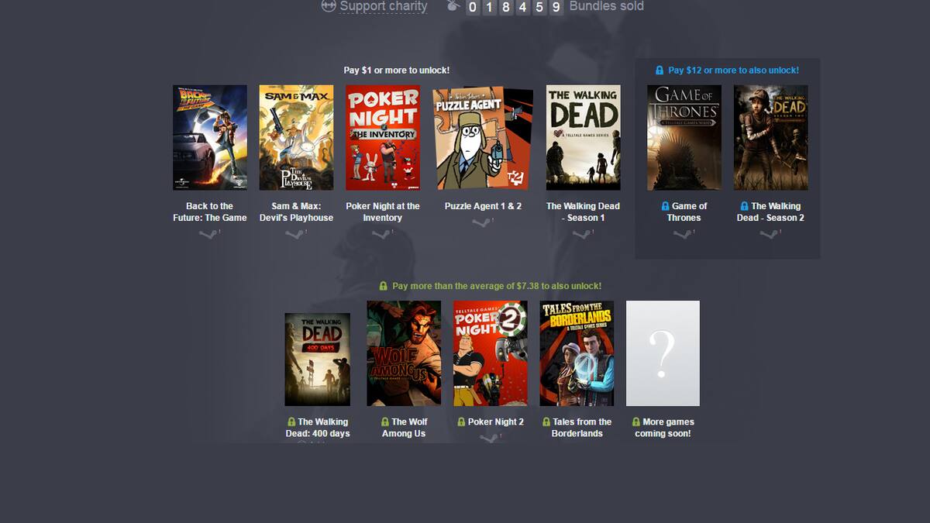This screenshot has height=523, width=930.
Task: Click Steam icon under Walking Dead Season 1
Action: (581, 234)
